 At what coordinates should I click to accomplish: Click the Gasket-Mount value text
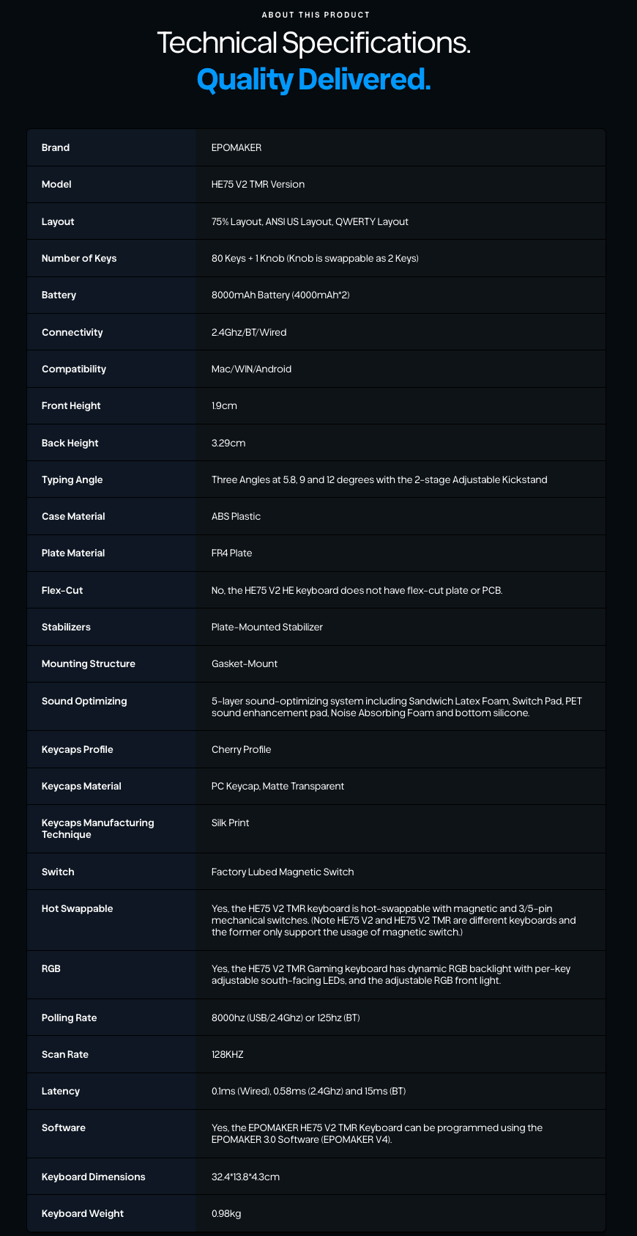click(245, 664)
